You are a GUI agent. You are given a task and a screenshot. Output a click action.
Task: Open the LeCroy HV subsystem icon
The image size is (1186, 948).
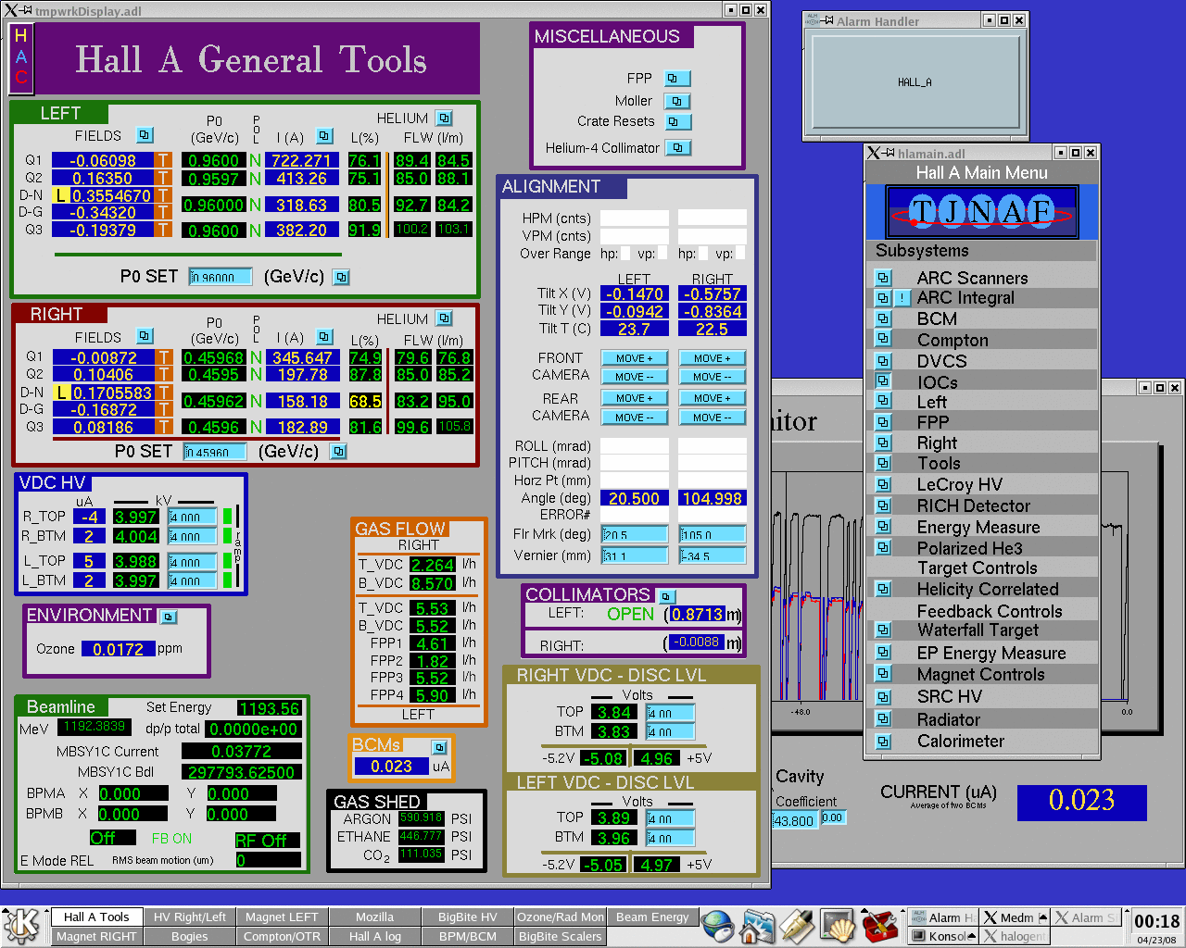(883, 484)
